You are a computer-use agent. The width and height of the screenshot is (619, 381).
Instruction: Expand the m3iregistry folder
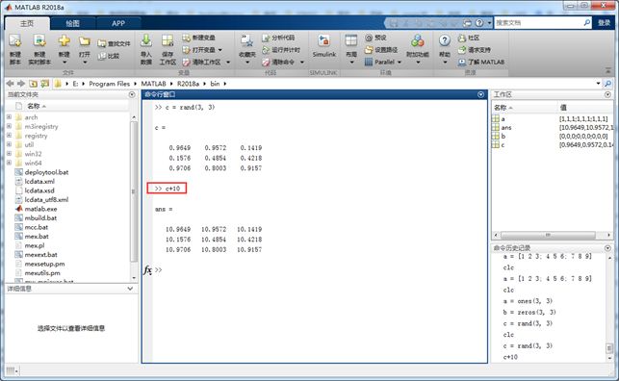coord(9,126)
